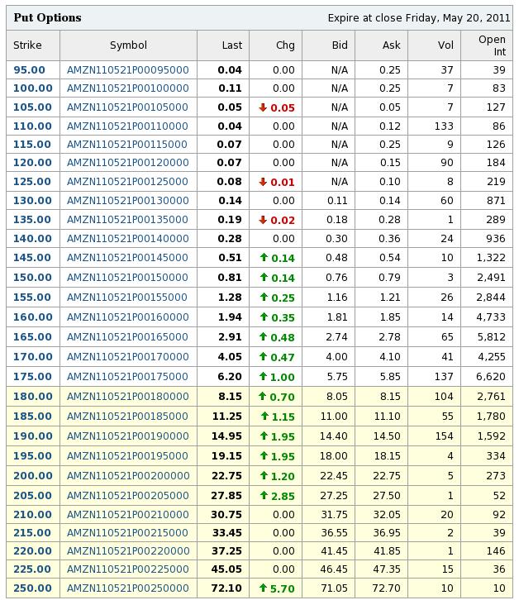Screen dimensions: 519x600
Task: Click green up arrow beside 2.85 change
Action: pos(264,496)
